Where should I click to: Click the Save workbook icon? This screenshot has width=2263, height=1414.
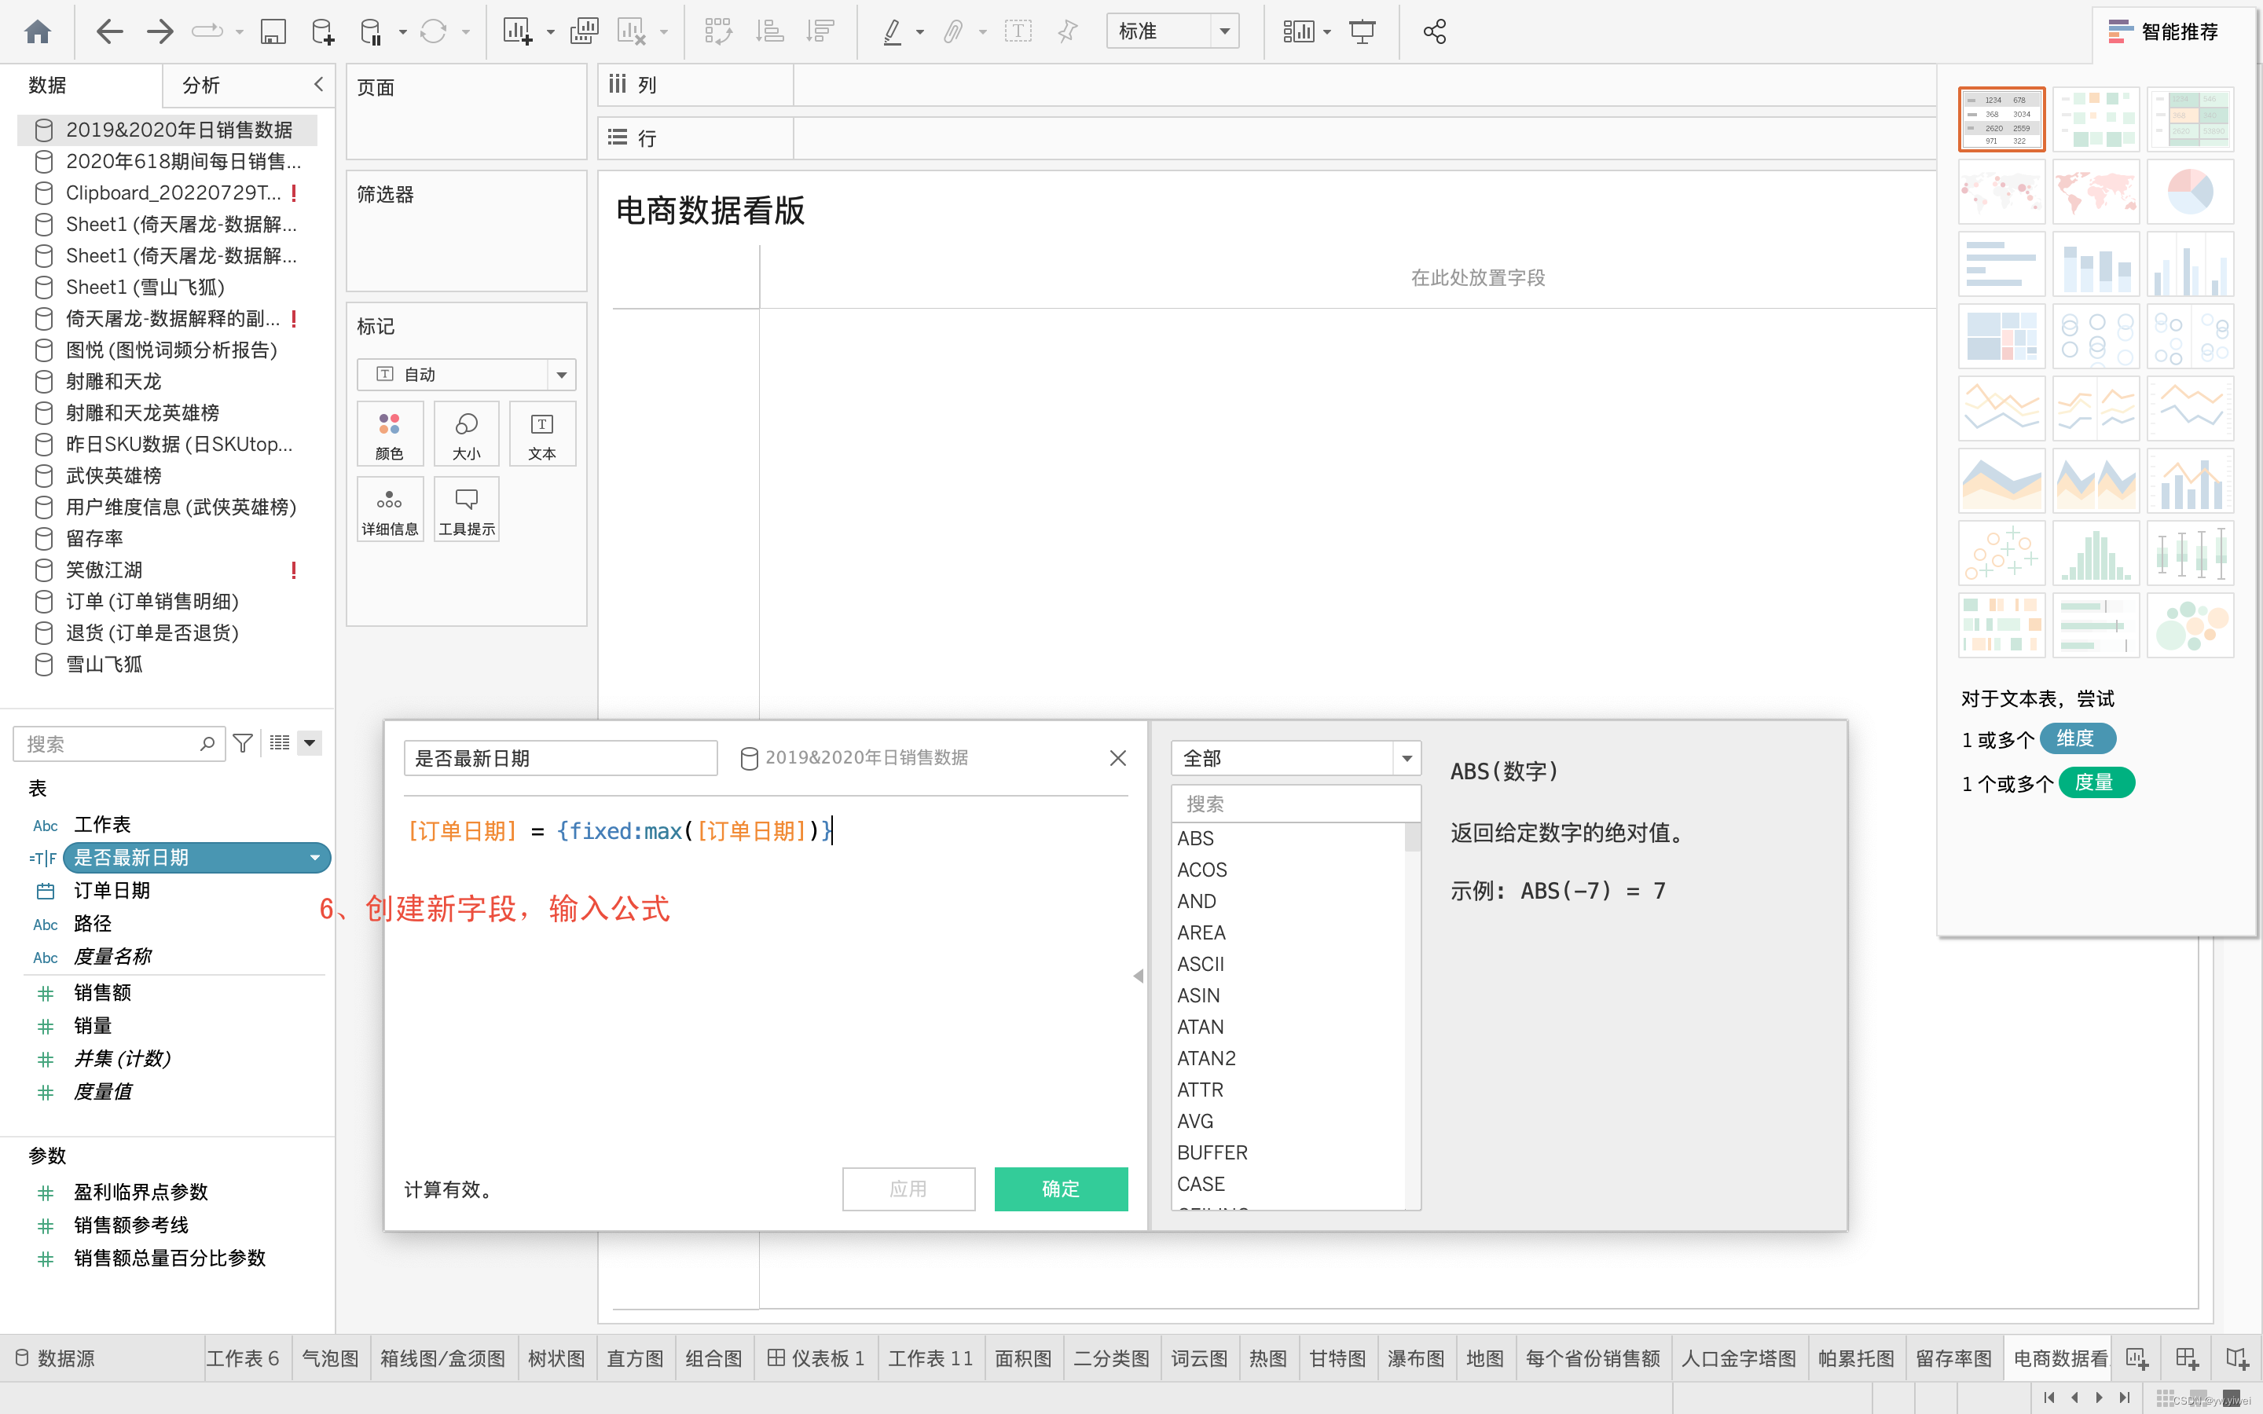tap(272, 31)
